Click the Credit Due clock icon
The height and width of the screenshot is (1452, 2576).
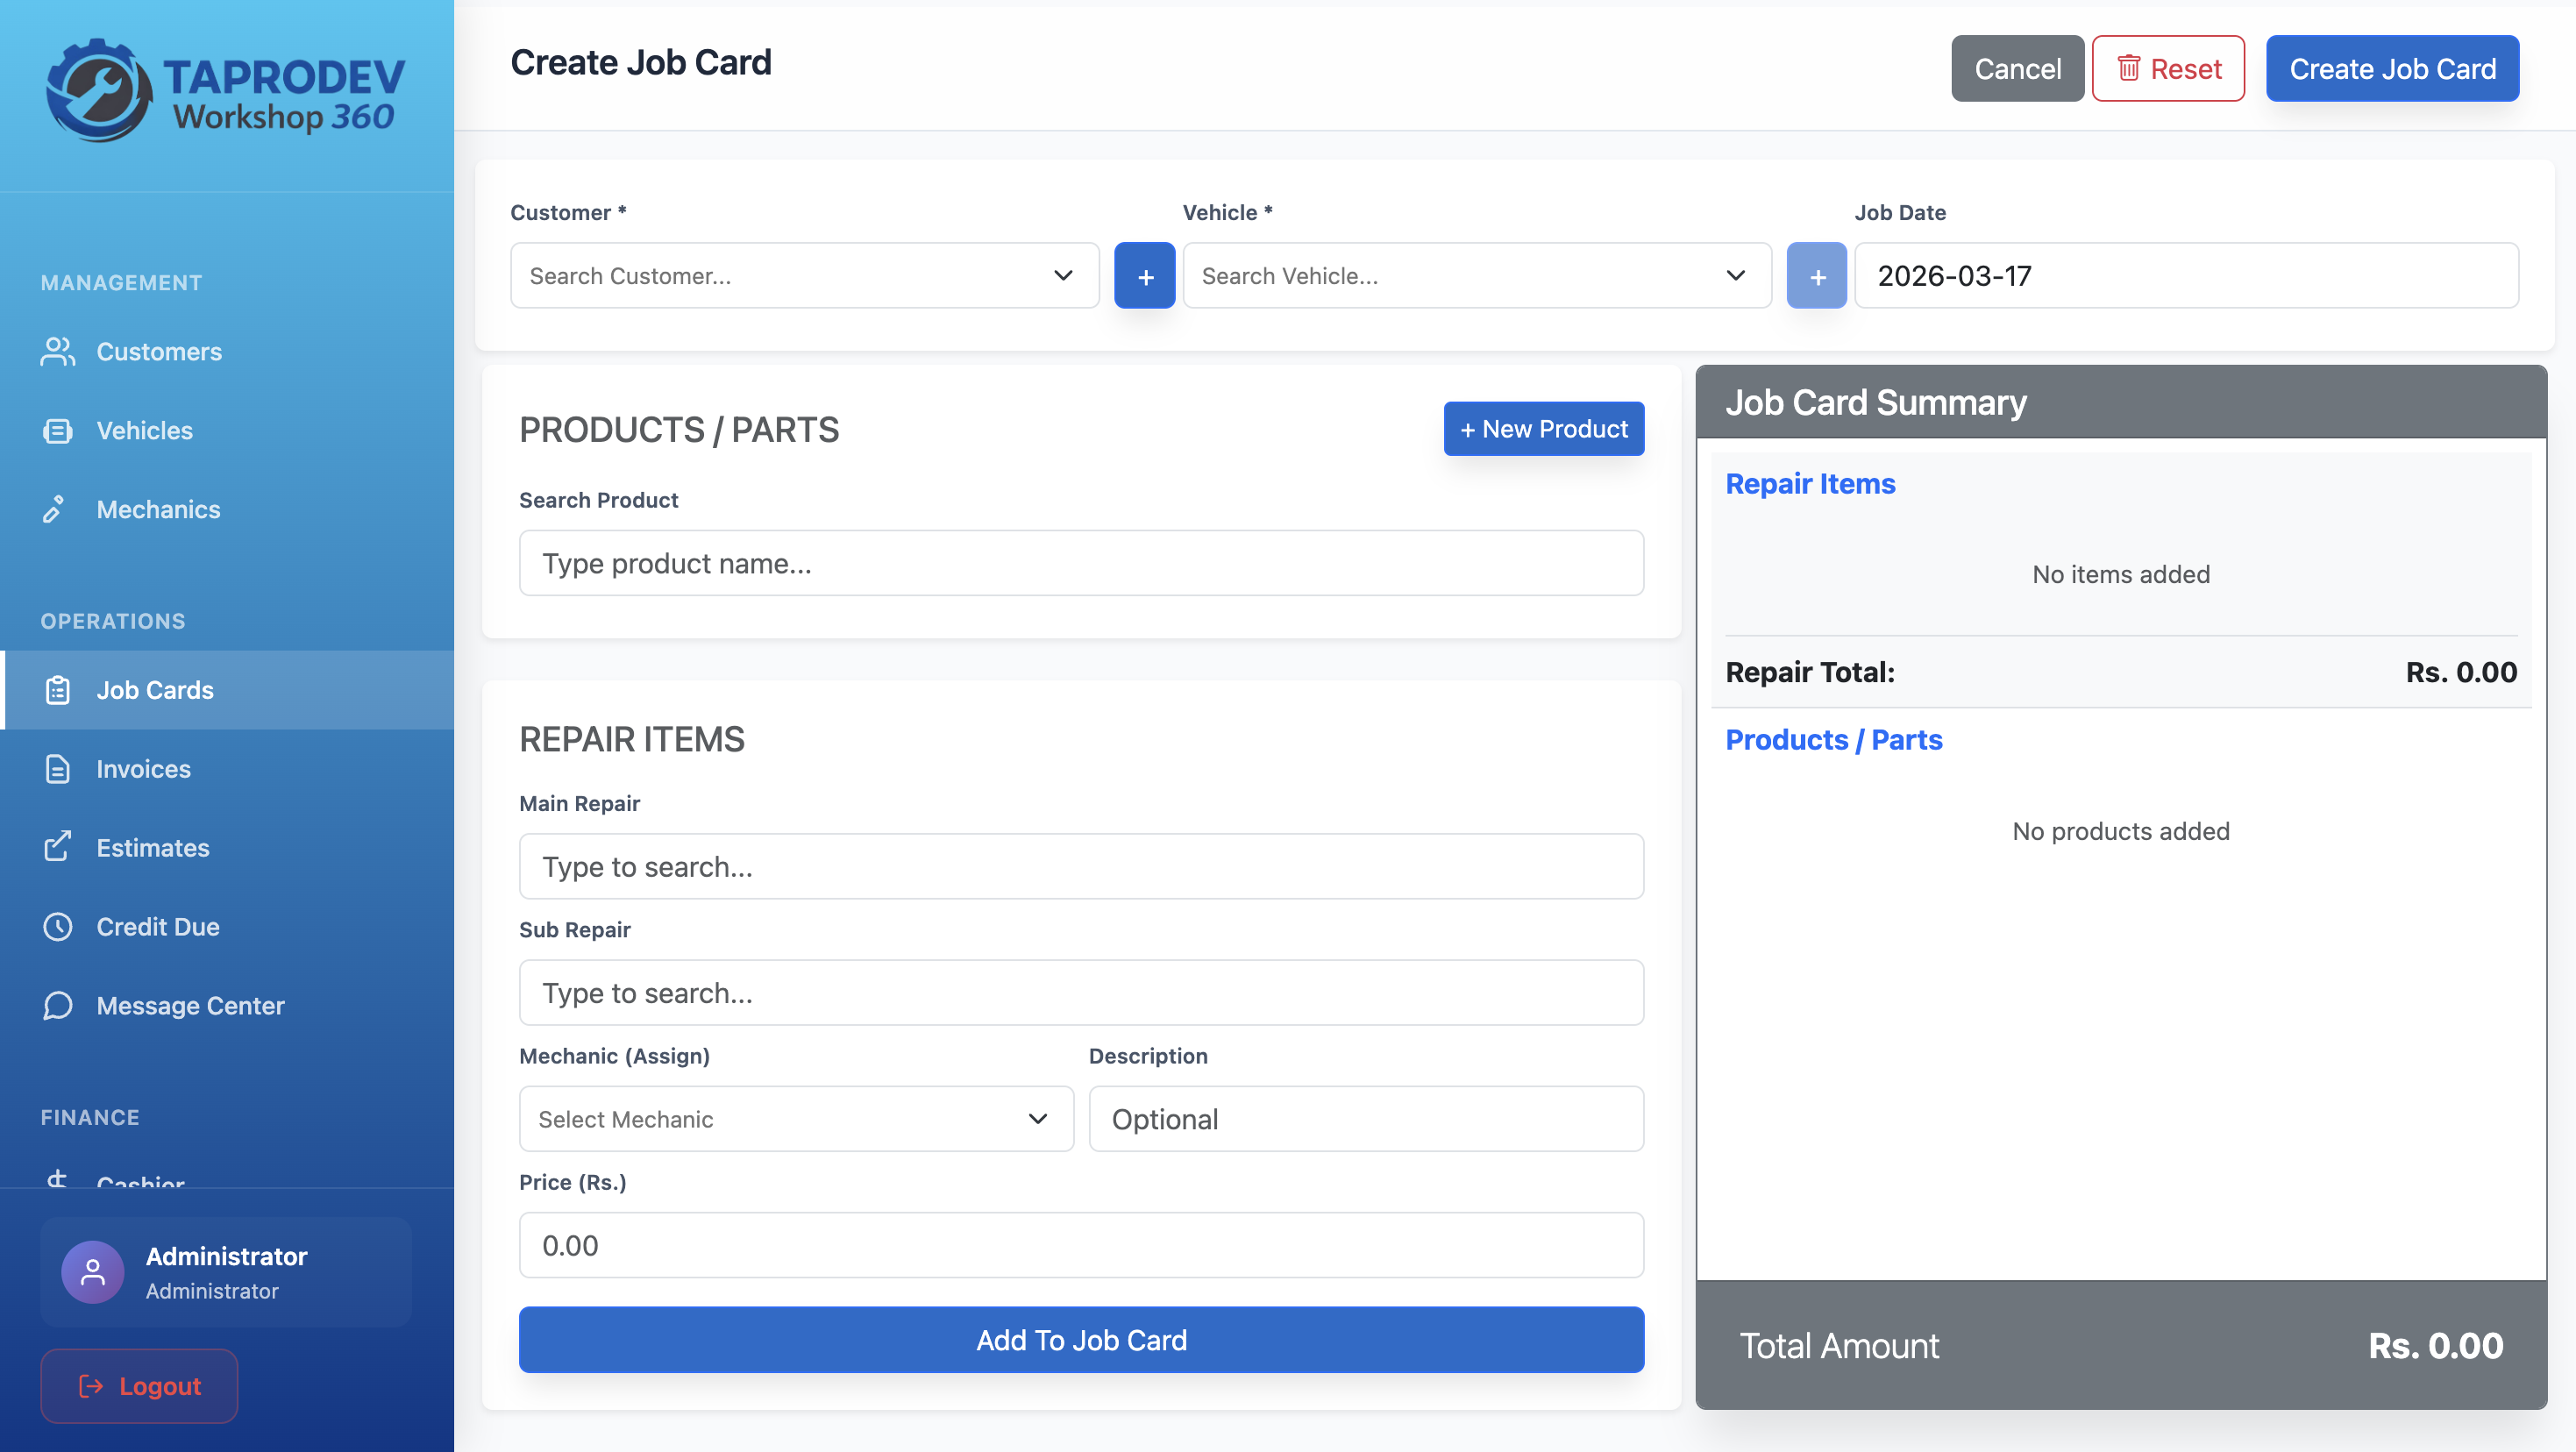57,926
